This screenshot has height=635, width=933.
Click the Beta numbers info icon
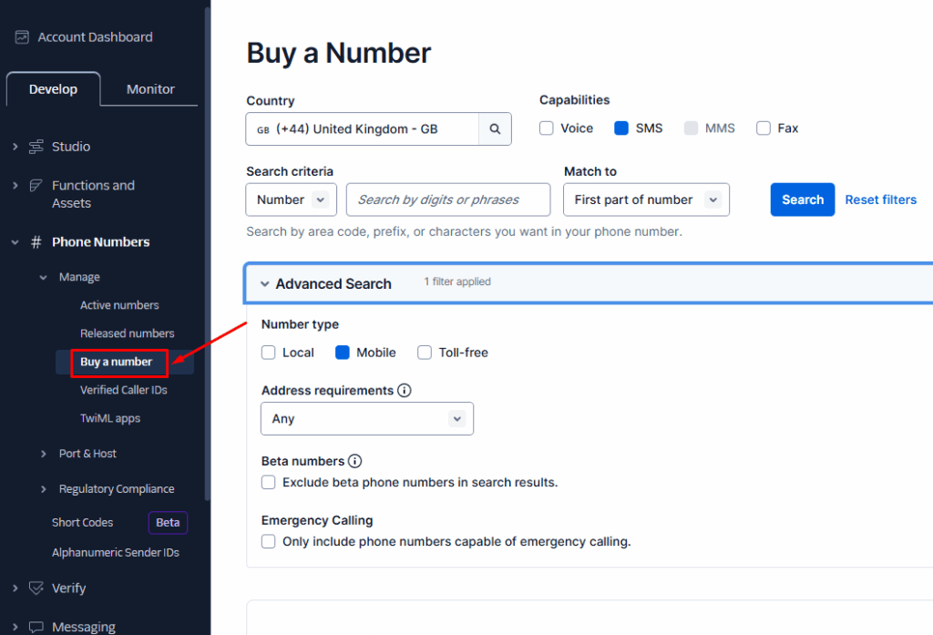pos(355,461)
